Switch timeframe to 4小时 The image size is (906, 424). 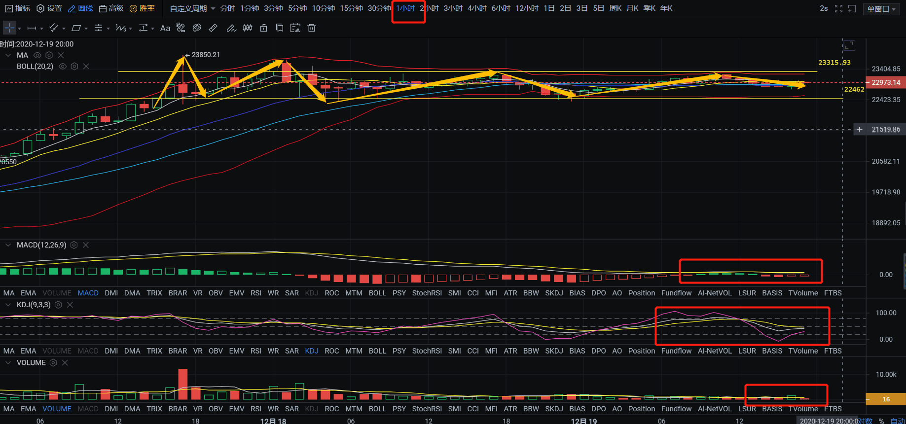(476, 8)
